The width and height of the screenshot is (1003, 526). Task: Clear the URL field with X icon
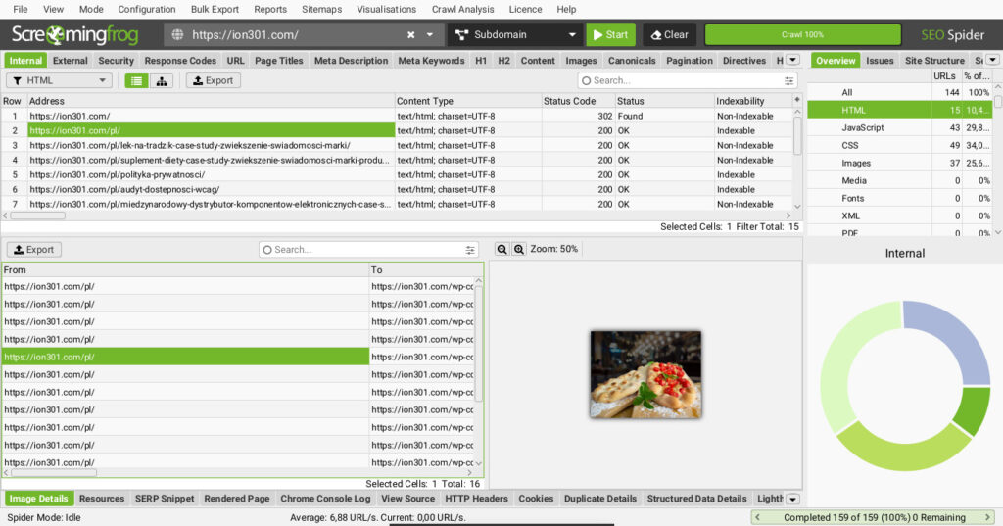(x=411, y=34)
